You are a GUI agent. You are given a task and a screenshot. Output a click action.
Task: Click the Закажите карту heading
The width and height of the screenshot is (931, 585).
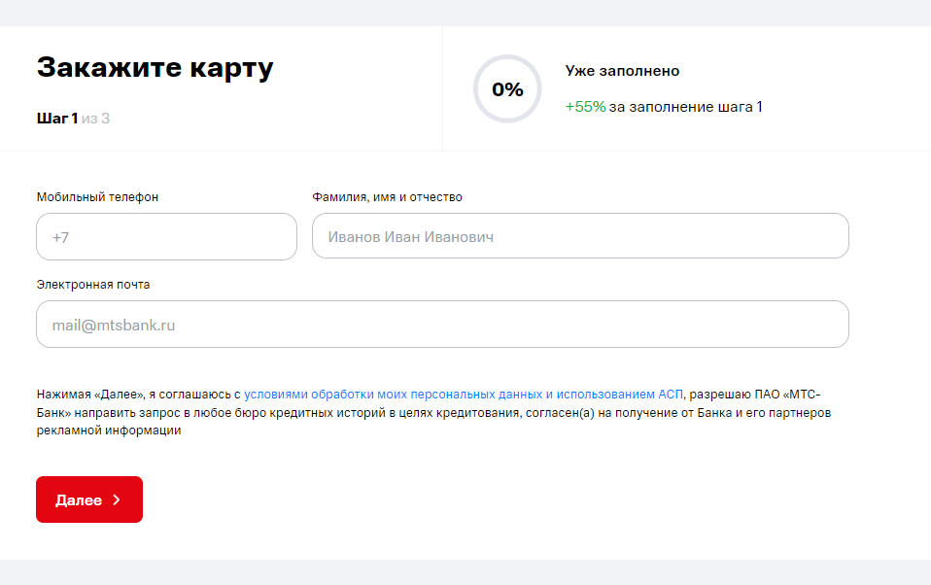coord(155,68)
